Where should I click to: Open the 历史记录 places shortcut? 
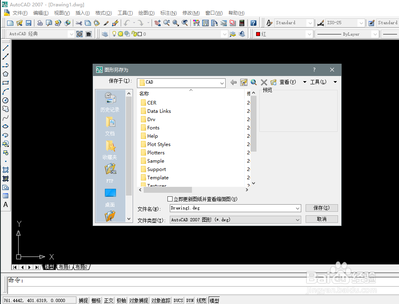coord(110,102)
